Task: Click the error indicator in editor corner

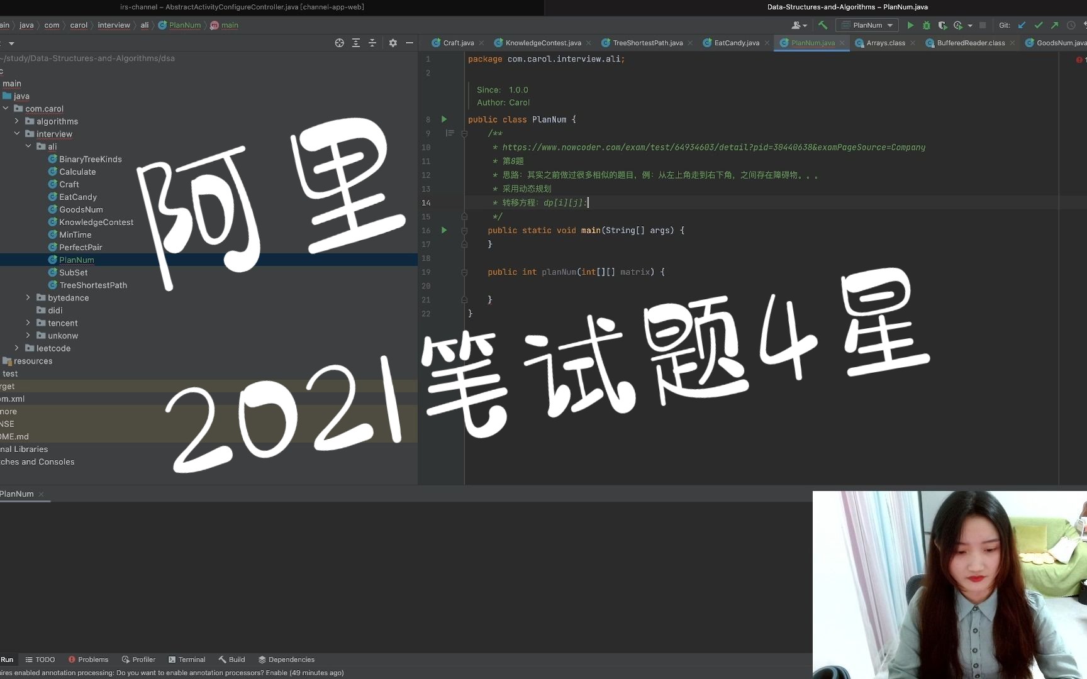Action: pos(1079,60)
